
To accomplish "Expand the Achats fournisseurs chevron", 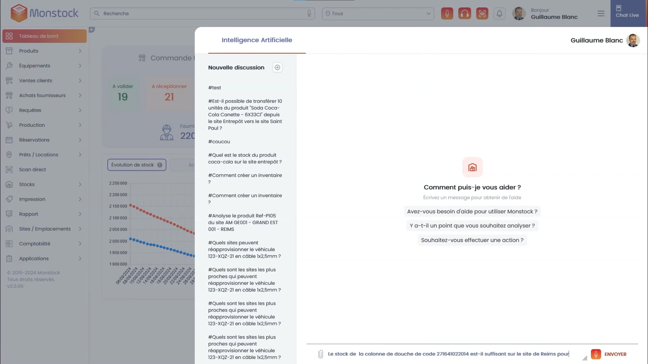I will (80, 95).
